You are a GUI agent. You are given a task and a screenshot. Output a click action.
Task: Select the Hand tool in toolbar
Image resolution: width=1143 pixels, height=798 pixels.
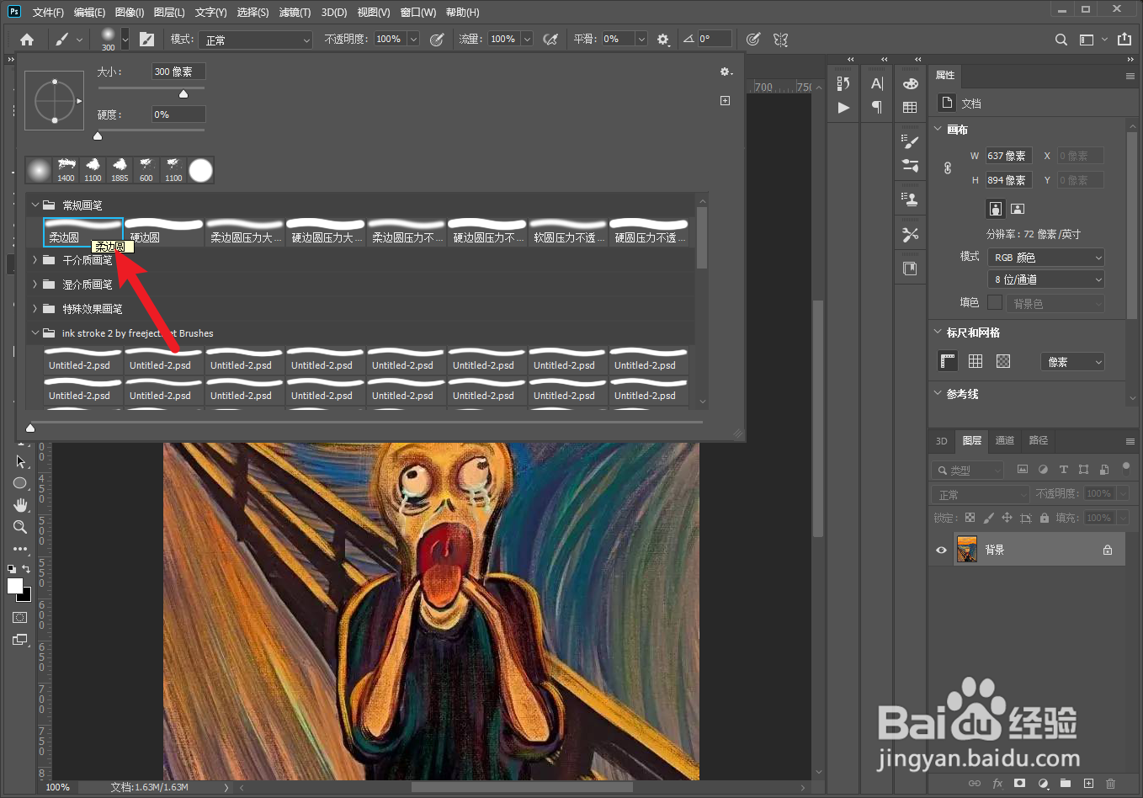click(x=20, y=505)
